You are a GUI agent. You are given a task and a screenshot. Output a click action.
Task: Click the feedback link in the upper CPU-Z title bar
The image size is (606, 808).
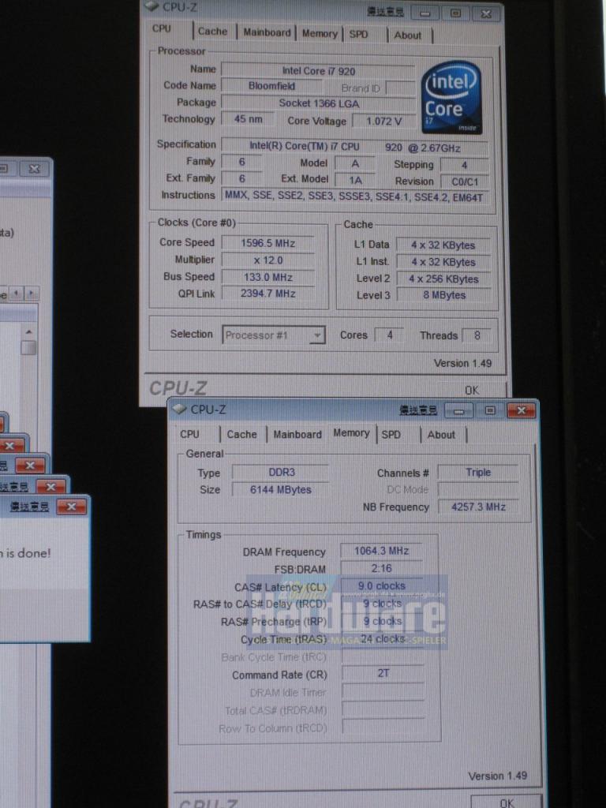pyautogui.click(x=385, y=12)
